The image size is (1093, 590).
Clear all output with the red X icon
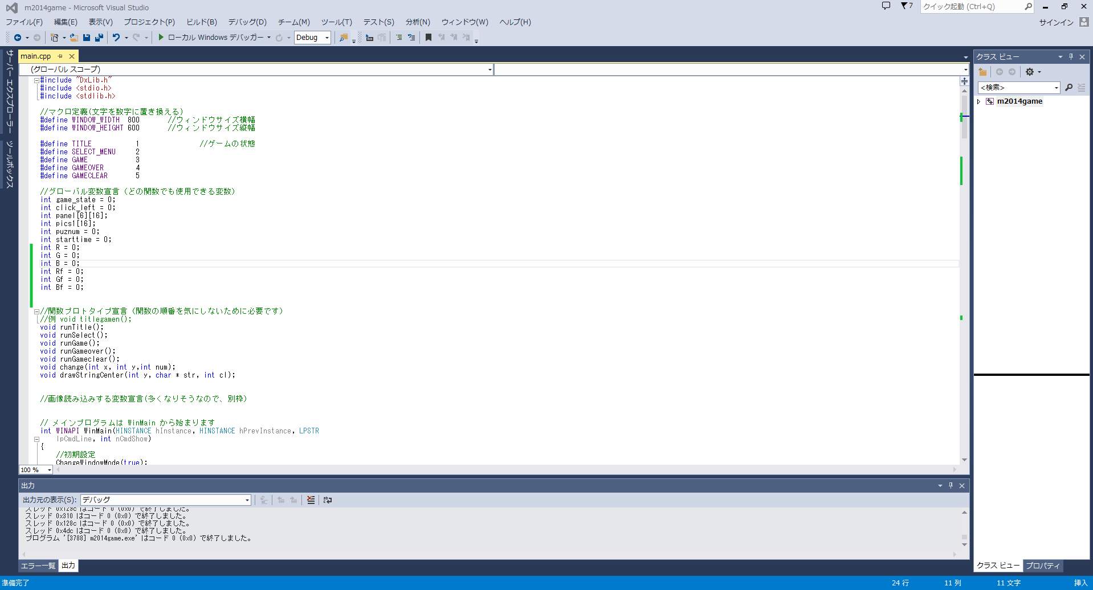311,500
